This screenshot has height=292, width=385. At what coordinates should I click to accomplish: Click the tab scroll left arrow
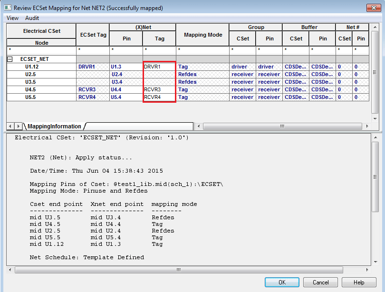click(10, 126)
